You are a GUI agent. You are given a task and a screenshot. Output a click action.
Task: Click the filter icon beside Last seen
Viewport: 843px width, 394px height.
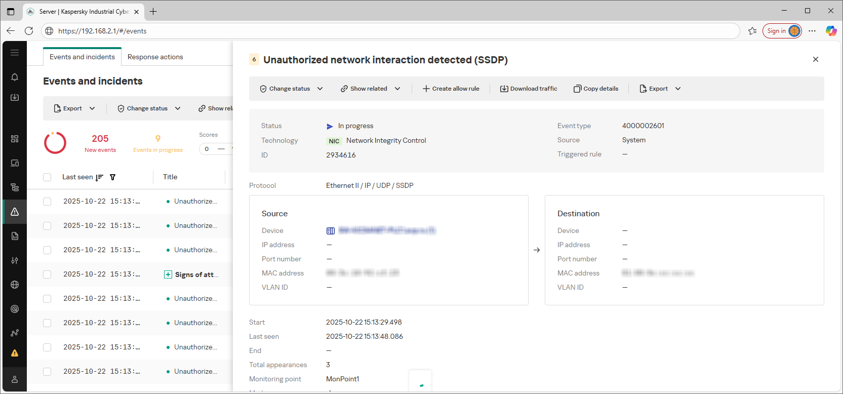[113, 177]
